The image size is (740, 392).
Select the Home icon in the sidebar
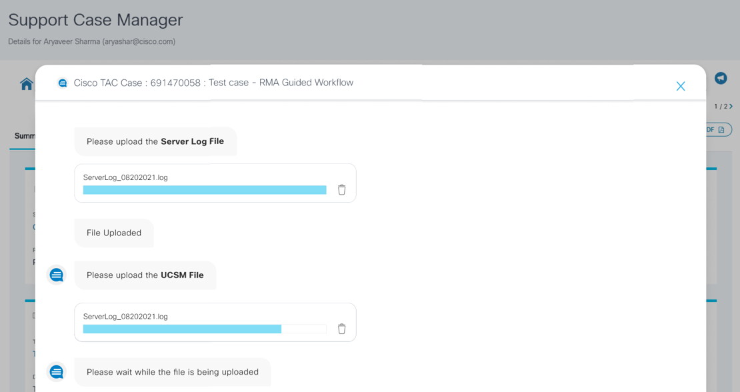(x=26, y=85)
